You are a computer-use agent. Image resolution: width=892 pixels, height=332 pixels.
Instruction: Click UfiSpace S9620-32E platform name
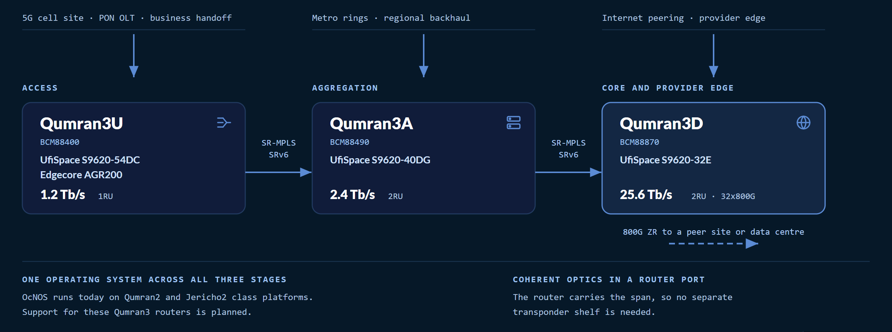pos(665,160)
